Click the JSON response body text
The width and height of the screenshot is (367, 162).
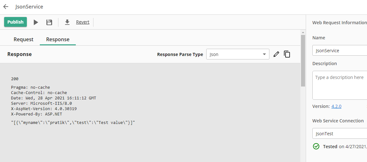click(x=73, y=122)
